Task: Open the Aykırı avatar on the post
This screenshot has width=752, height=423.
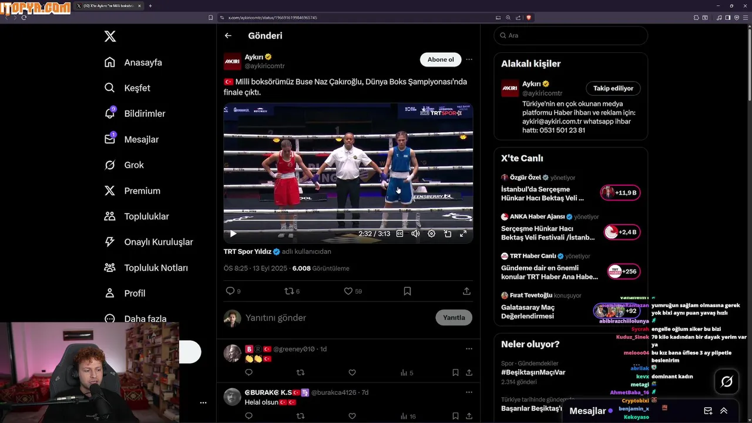Action: click(233, 61)
